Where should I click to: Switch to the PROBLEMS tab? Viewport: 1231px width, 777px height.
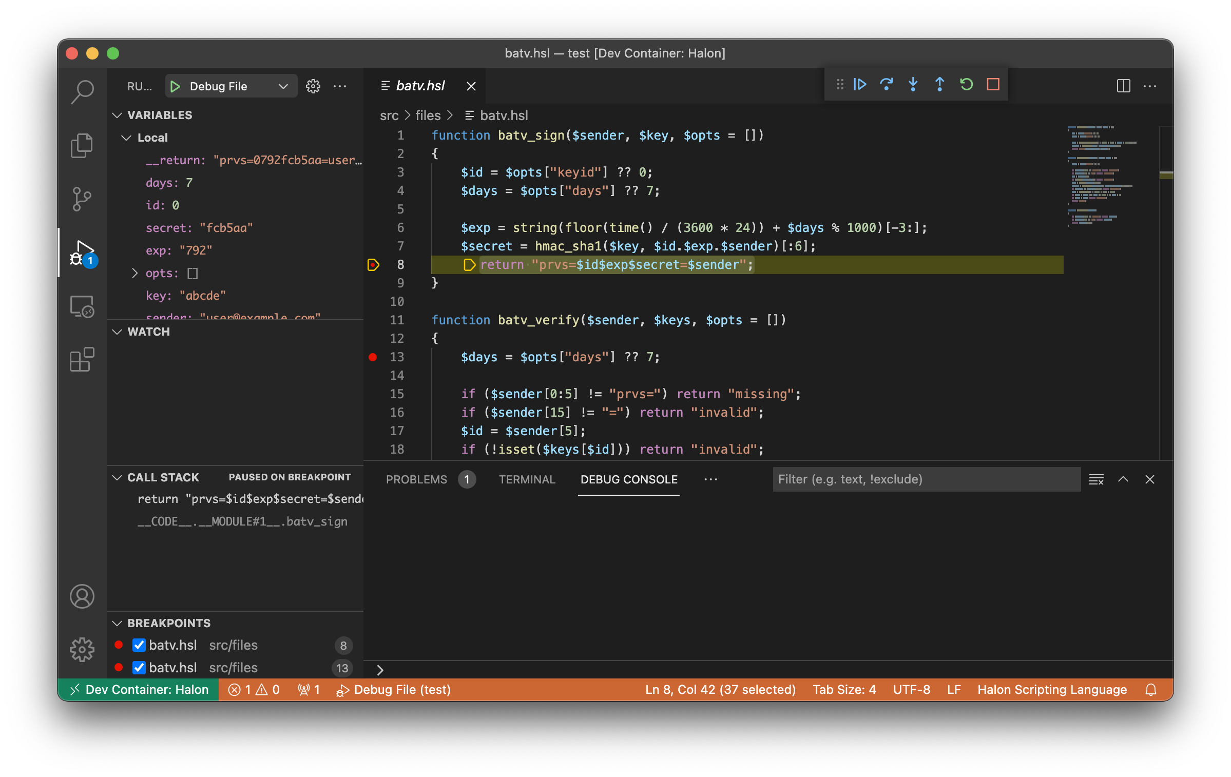(416, 479)
